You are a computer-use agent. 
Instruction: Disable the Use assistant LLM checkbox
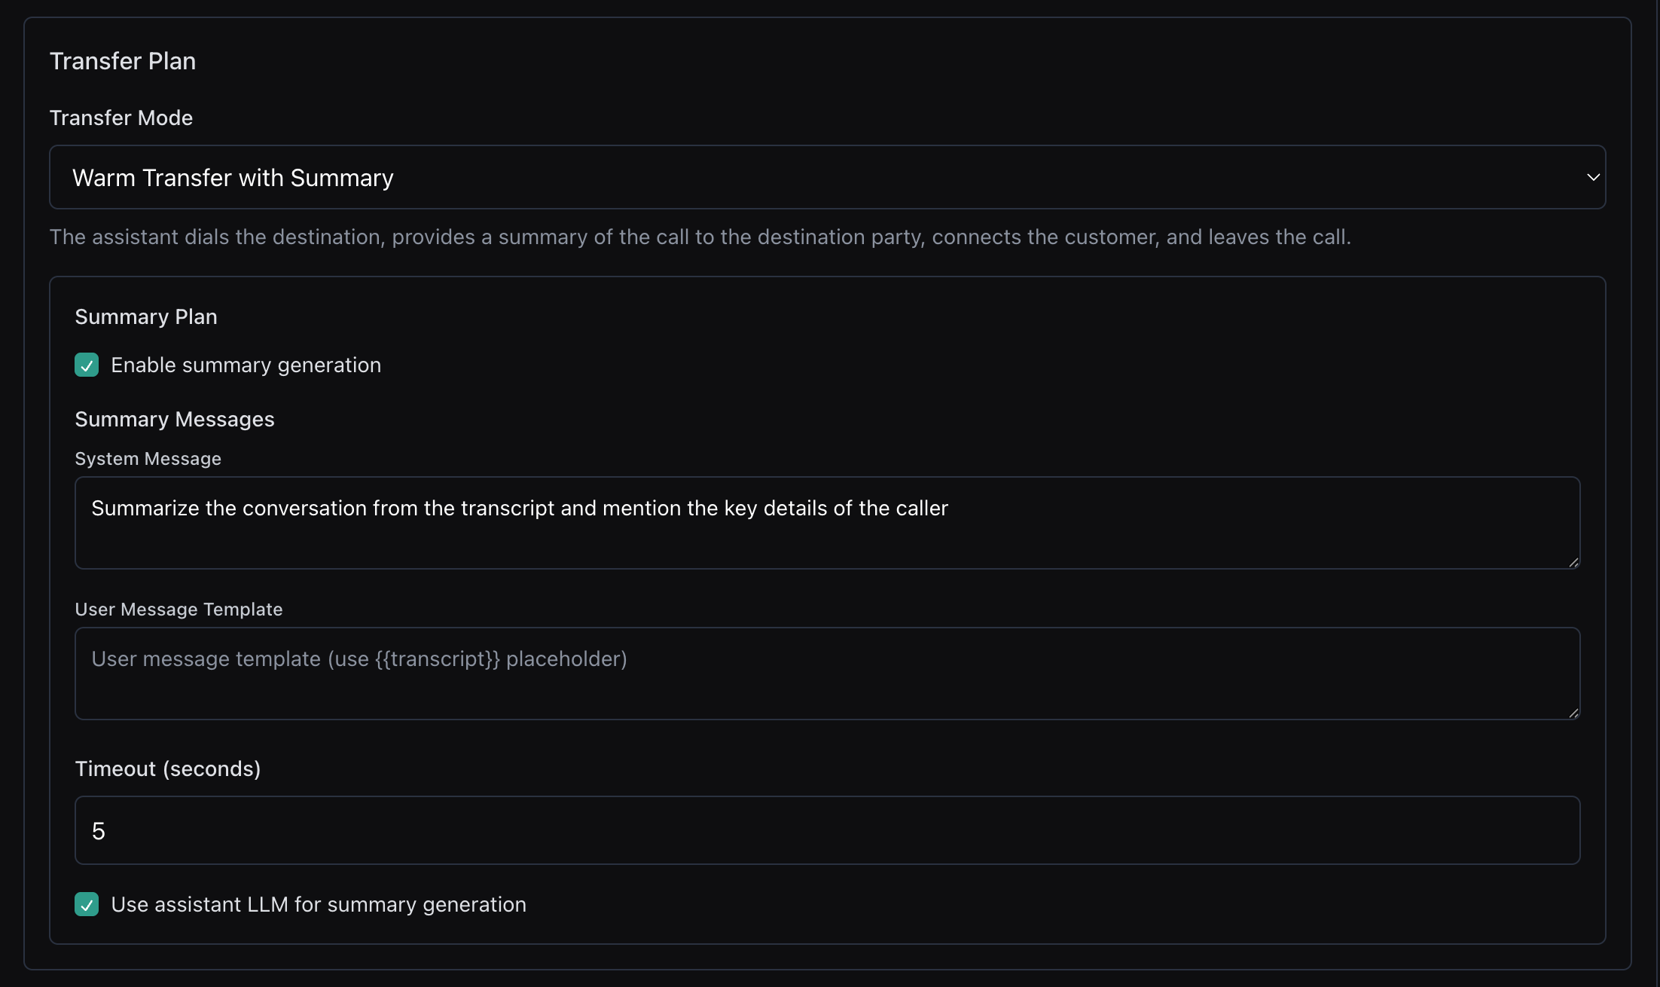pyautogui.click(x=87, y=905)
